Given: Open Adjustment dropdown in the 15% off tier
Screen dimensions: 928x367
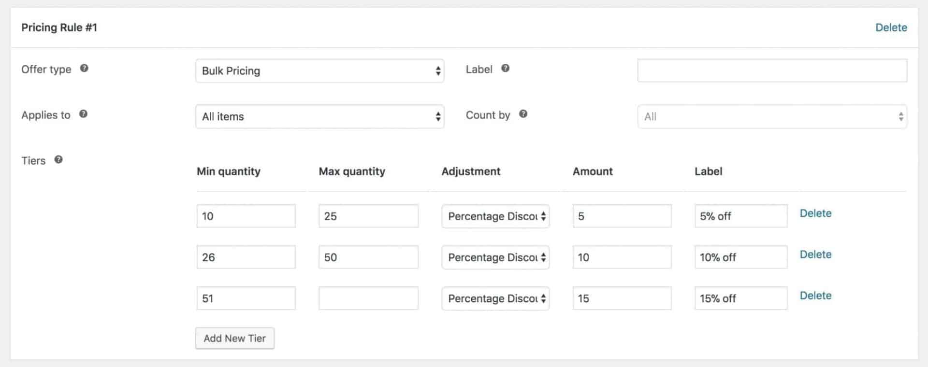Looking at the screenshot, I should coord(495,298).
